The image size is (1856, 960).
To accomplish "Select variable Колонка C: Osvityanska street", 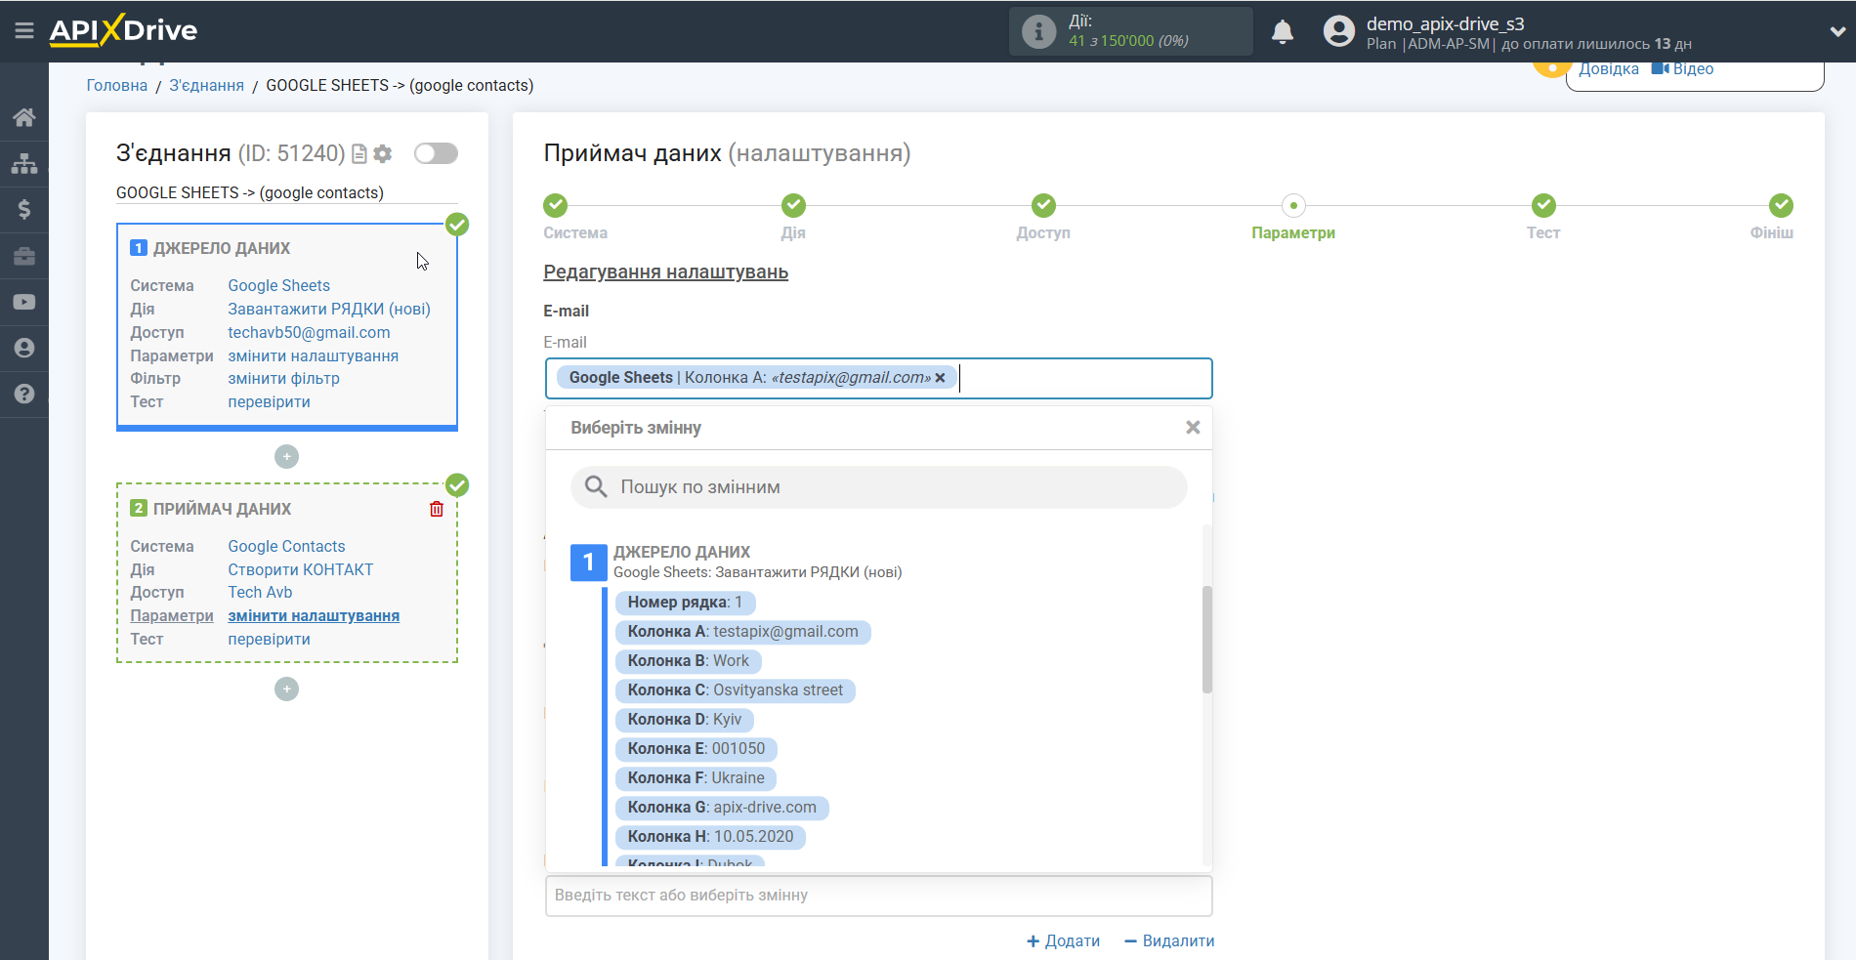I will pos(735,690).
